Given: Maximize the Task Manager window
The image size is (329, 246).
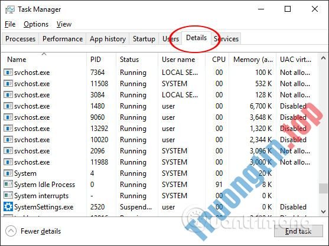Looking at the screenshot, I should (x=288, y=9).
